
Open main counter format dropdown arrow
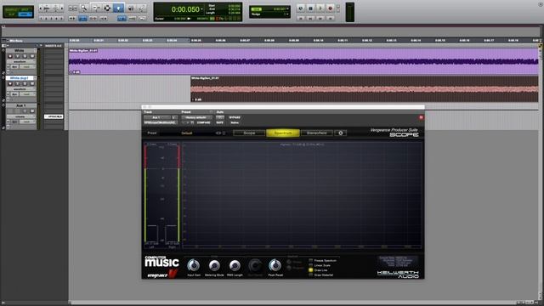(201, 9)
